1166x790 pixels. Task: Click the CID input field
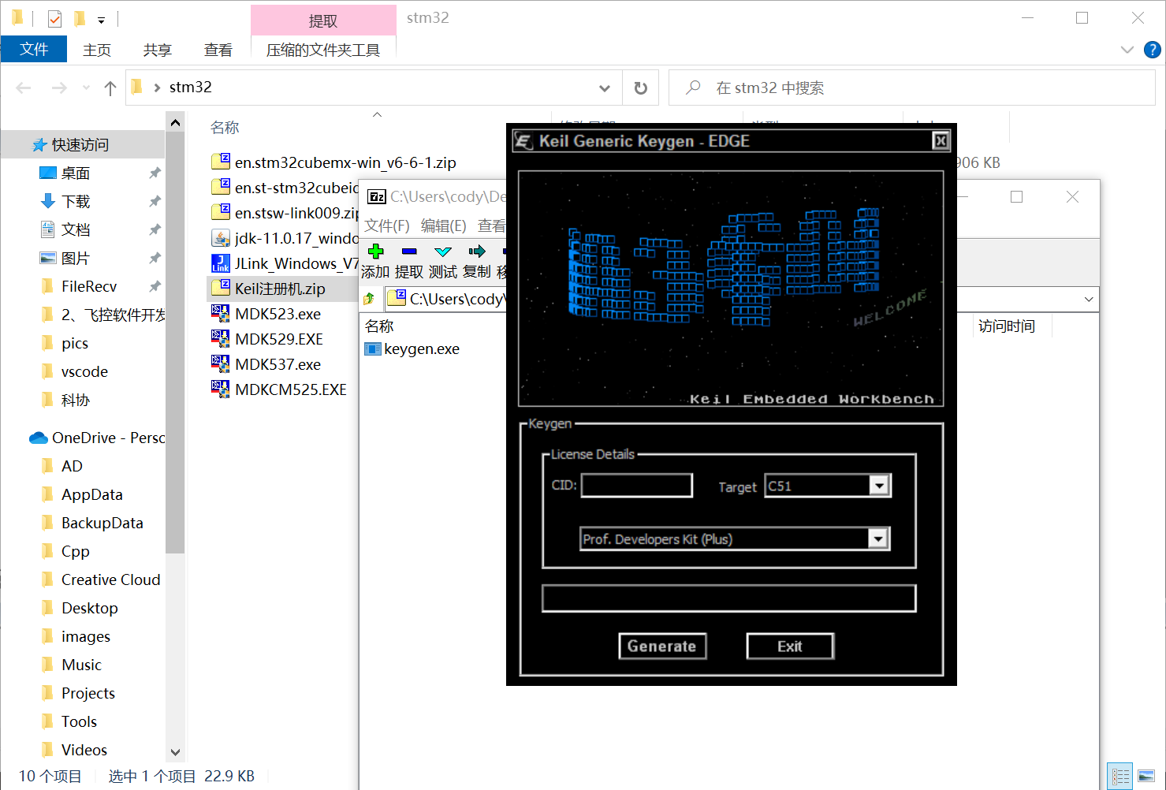637,486
